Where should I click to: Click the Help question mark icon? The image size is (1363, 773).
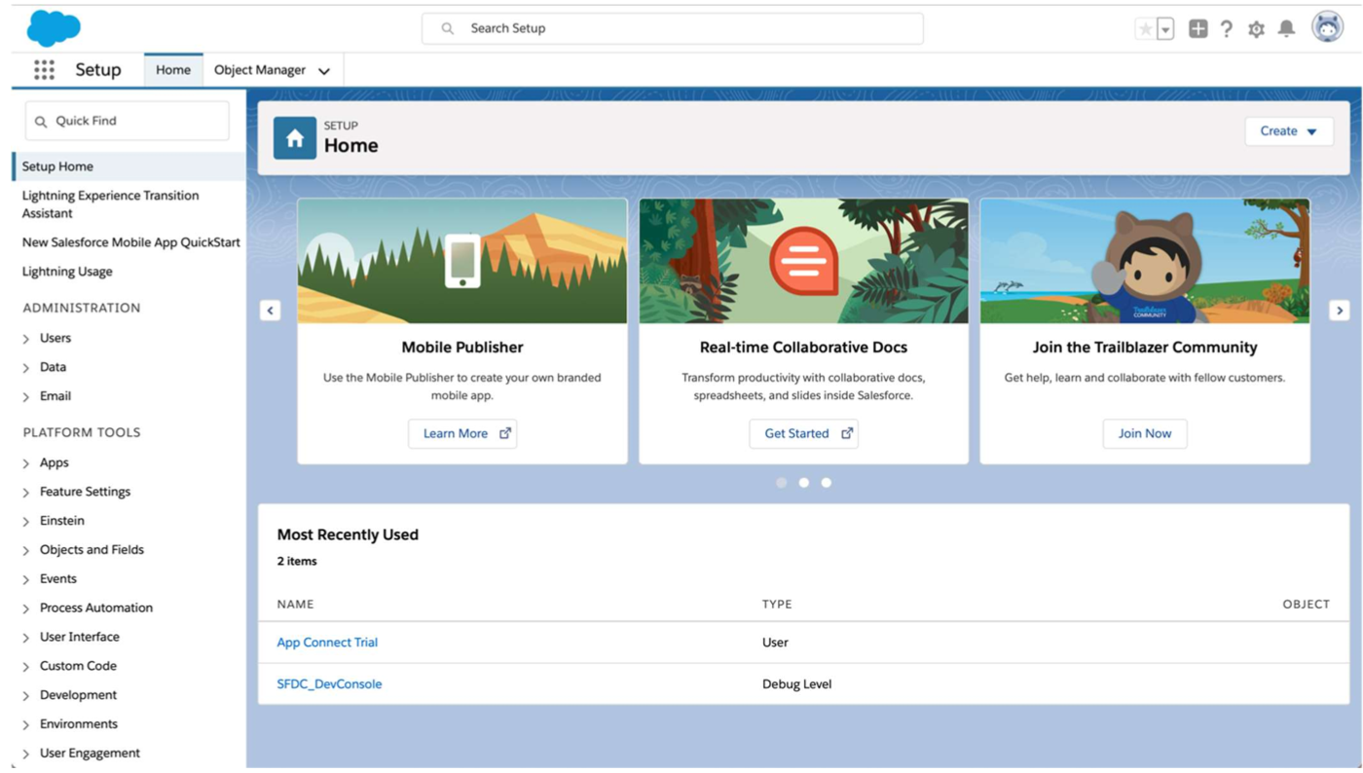(1227, 28)
